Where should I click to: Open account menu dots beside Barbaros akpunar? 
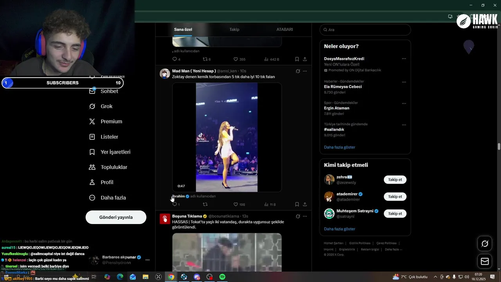point(148,260)
